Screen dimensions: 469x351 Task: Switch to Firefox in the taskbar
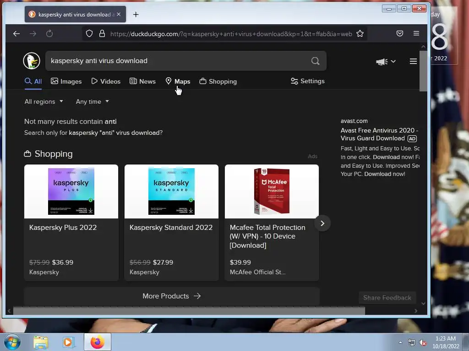point(98,342)
